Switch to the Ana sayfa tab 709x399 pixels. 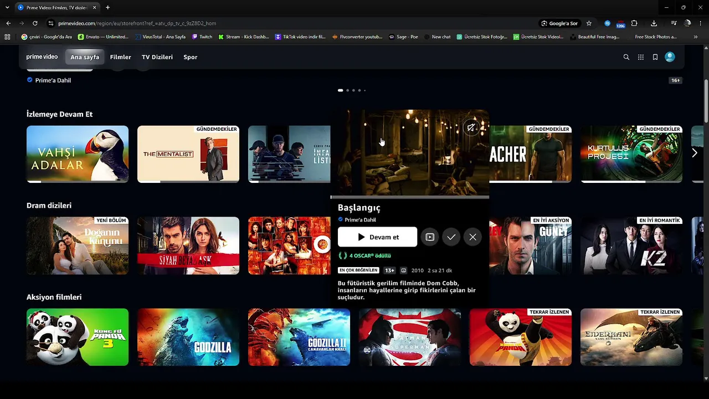tap(85, 57)
